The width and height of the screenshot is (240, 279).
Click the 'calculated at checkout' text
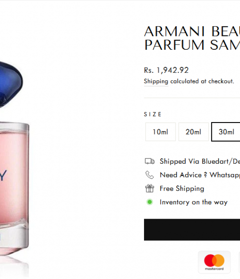coord(202,81)
